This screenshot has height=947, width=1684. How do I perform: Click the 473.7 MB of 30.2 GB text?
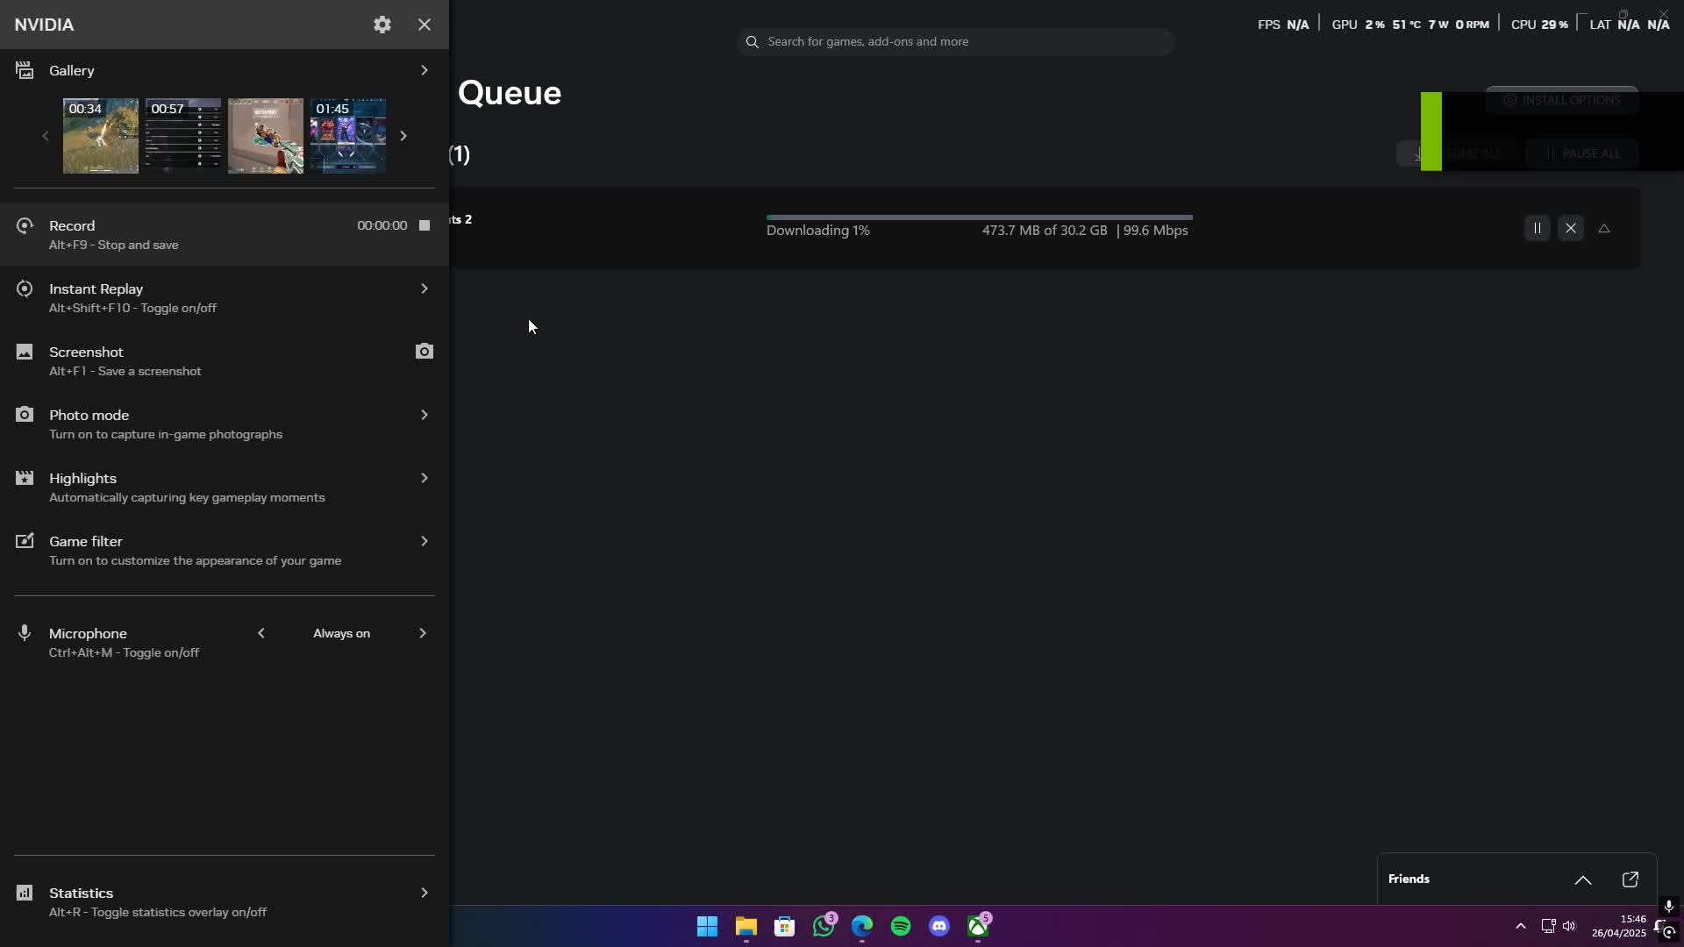[1045, 231]
